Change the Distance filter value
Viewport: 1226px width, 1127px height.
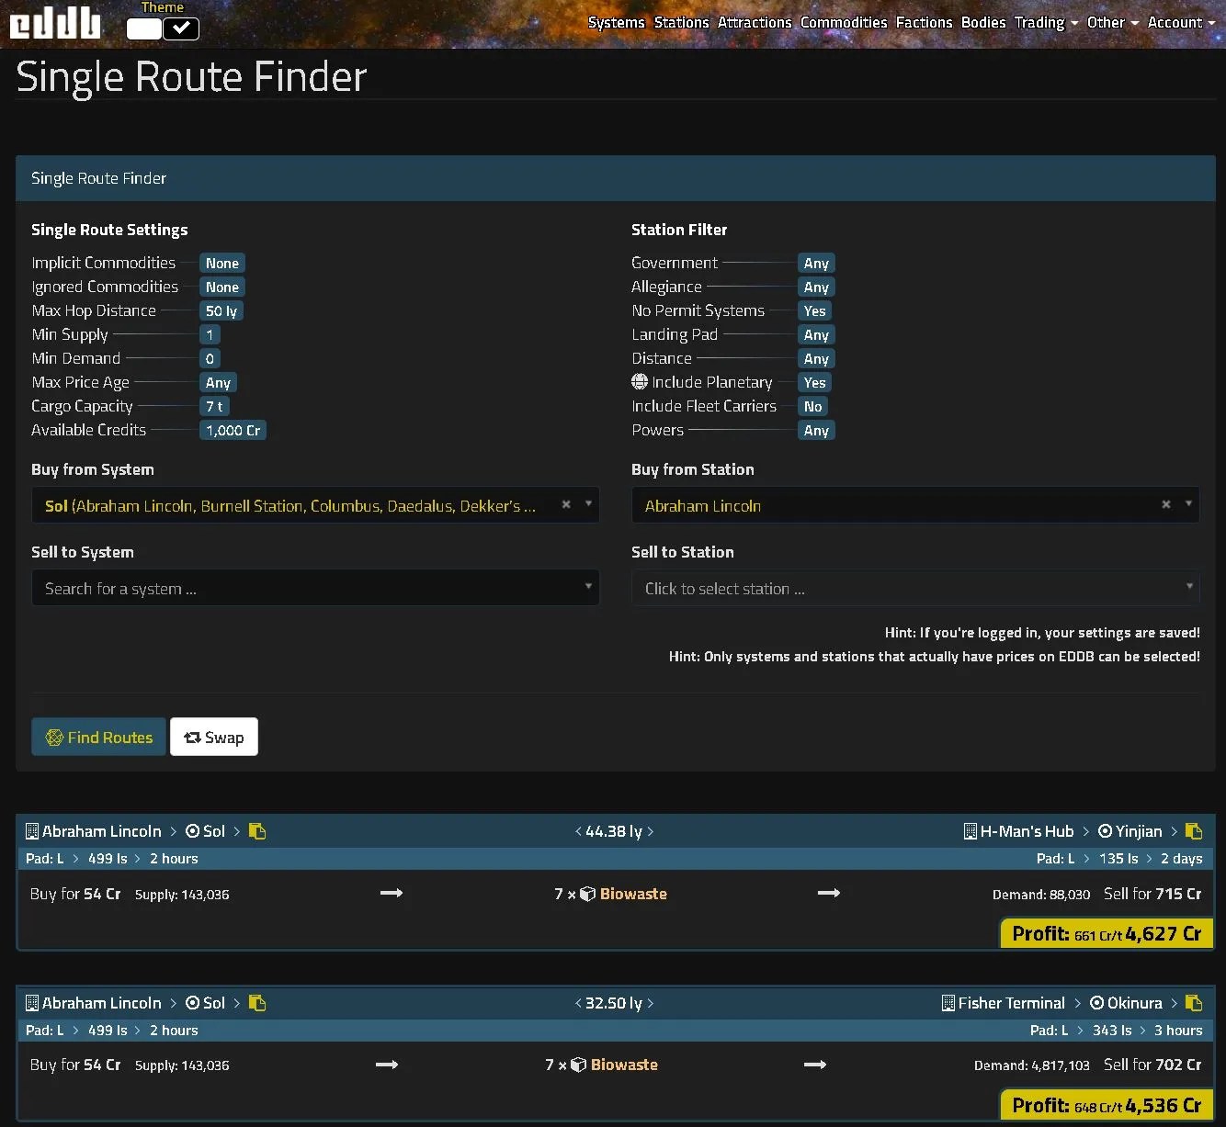coord(816,359)
